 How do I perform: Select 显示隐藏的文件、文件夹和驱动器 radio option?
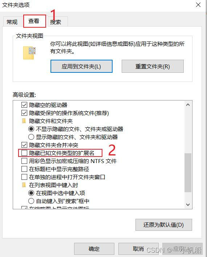31,137
